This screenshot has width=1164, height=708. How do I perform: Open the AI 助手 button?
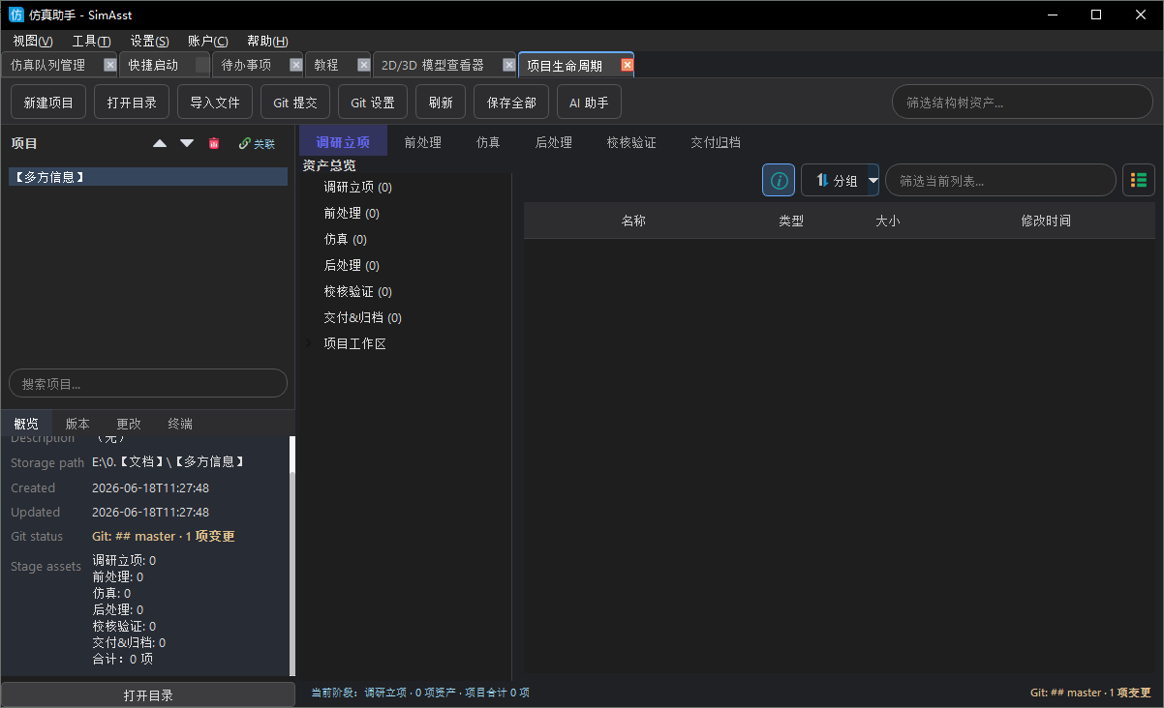pos(589,102)
